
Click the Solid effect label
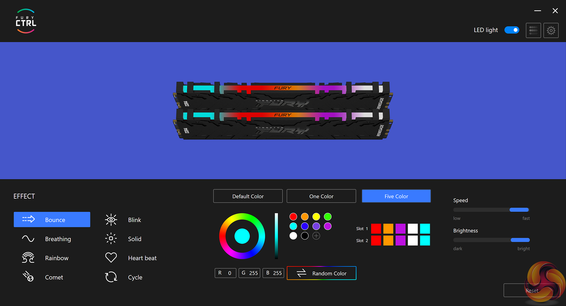coord(135,239)
